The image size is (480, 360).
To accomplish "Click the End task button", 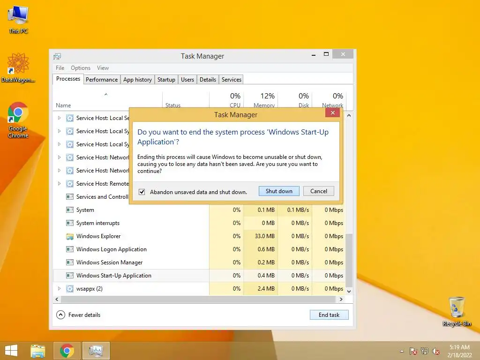I will (329, 315).
